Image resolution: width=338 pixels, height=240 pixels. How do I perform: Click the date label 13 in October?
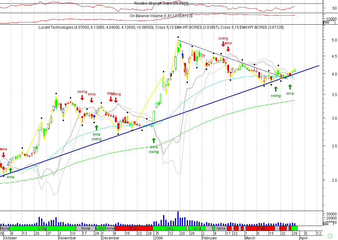tap(25, 233)
